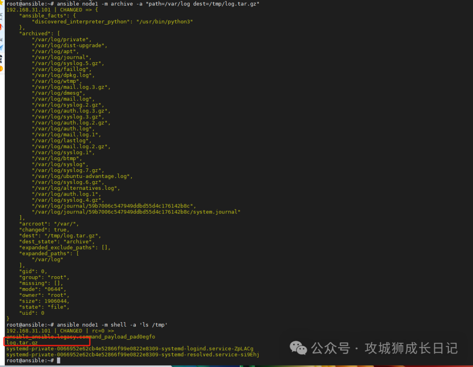The width and height of the screenshot is (473, 367).
Task: Select the 'discovered_interpreter_python' line
Action: click(x=112, y=22)
